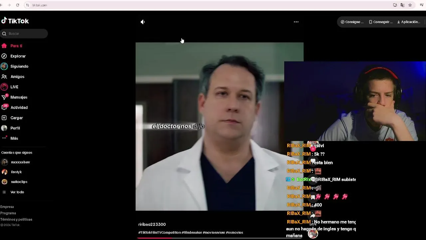
Task: Open the Actividad notifications
Action: point(19,108)
